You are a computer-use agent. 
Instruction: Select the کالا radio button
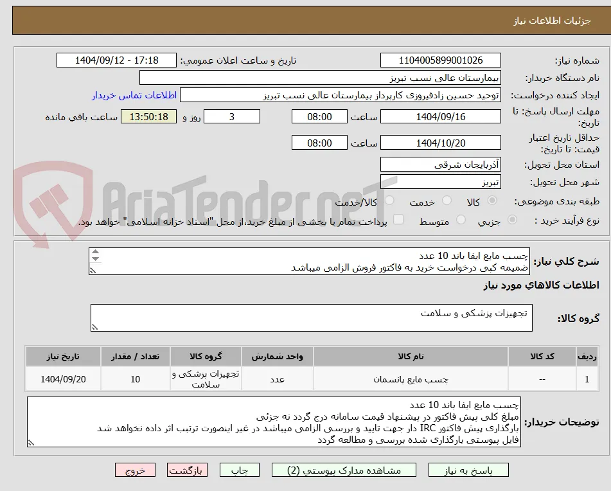point(492,201)
